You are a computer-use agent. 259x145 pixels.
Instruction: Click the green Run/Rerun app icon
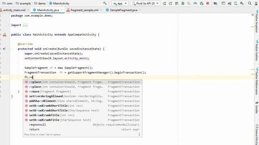[164, 4]
